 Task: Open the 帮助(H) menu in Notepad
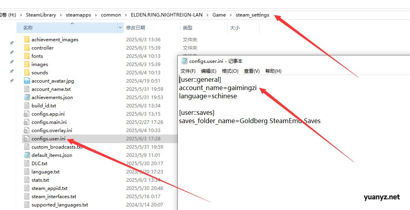273,71
